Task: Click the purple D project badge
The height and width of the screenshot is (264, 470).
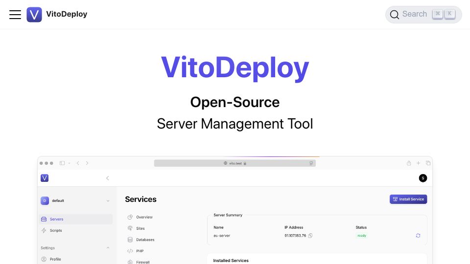Action: coord(45,200)
